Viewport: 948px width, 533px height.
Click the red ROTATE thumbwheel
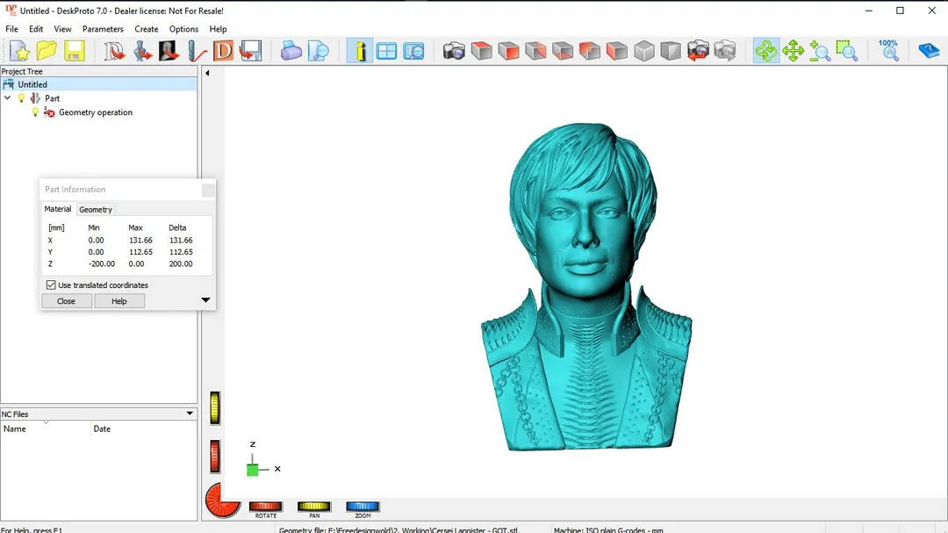click(265, 507)
